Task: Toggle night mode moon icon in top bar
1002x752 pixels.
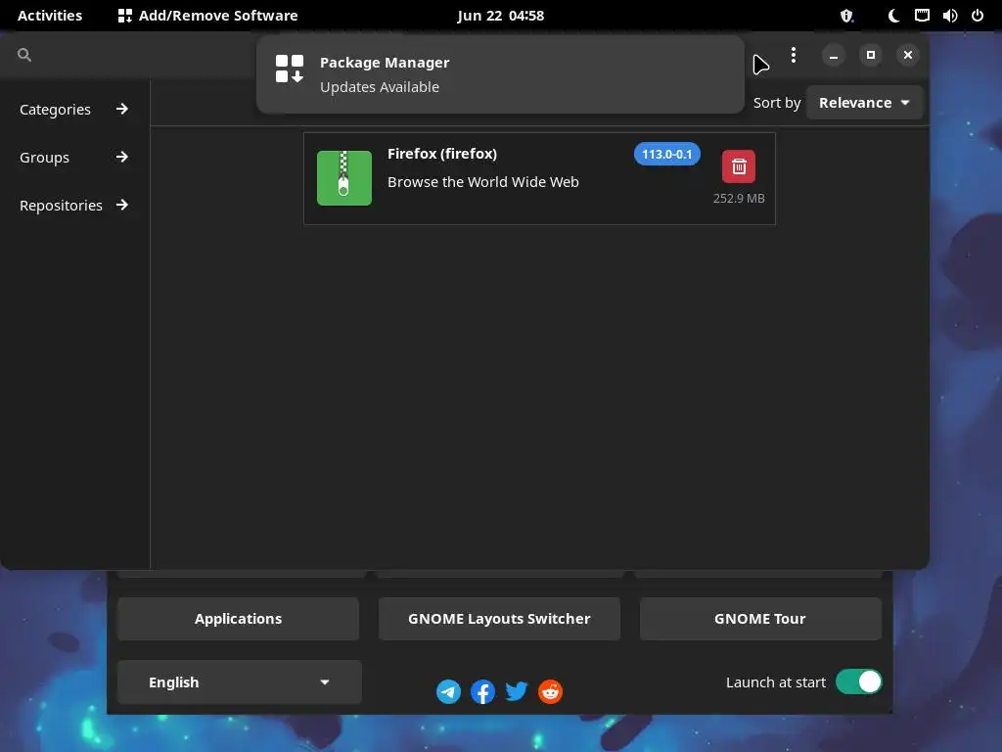Action: click(893, 16)
